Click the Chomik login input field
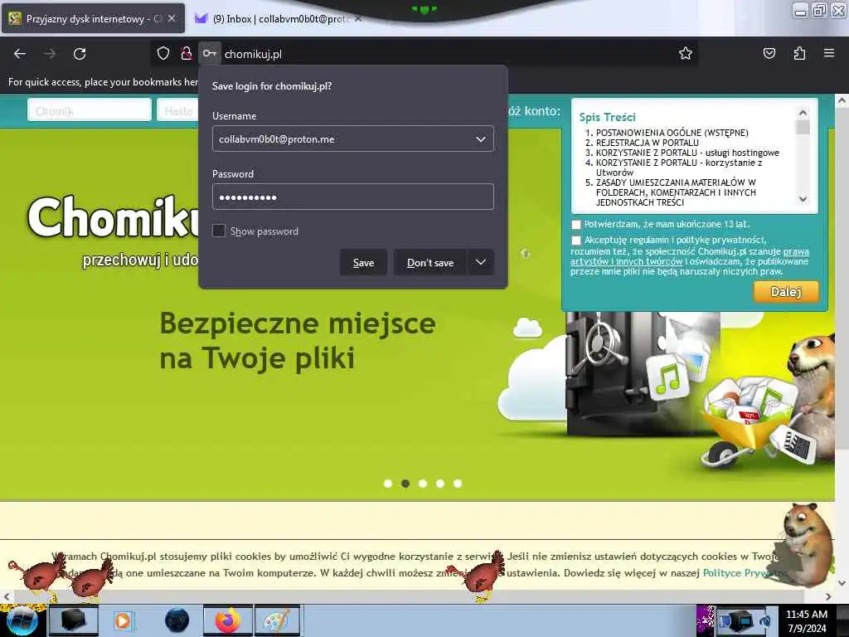Viewport: 849px width, 637px height. (90, 110)
